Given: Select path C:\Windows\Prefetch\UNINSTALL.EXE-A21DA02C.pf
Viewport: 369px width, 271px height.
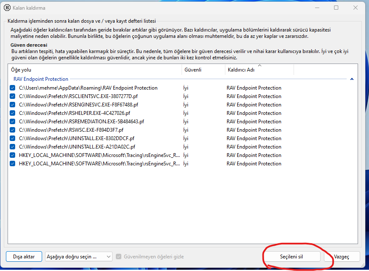Looking at the screenshot, I should [x=77, y=147].
